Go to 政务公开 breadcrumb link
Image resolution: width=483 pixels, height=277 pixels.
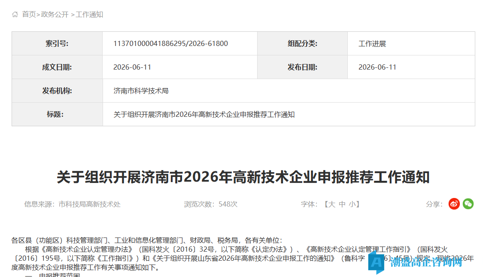(55, 15)
